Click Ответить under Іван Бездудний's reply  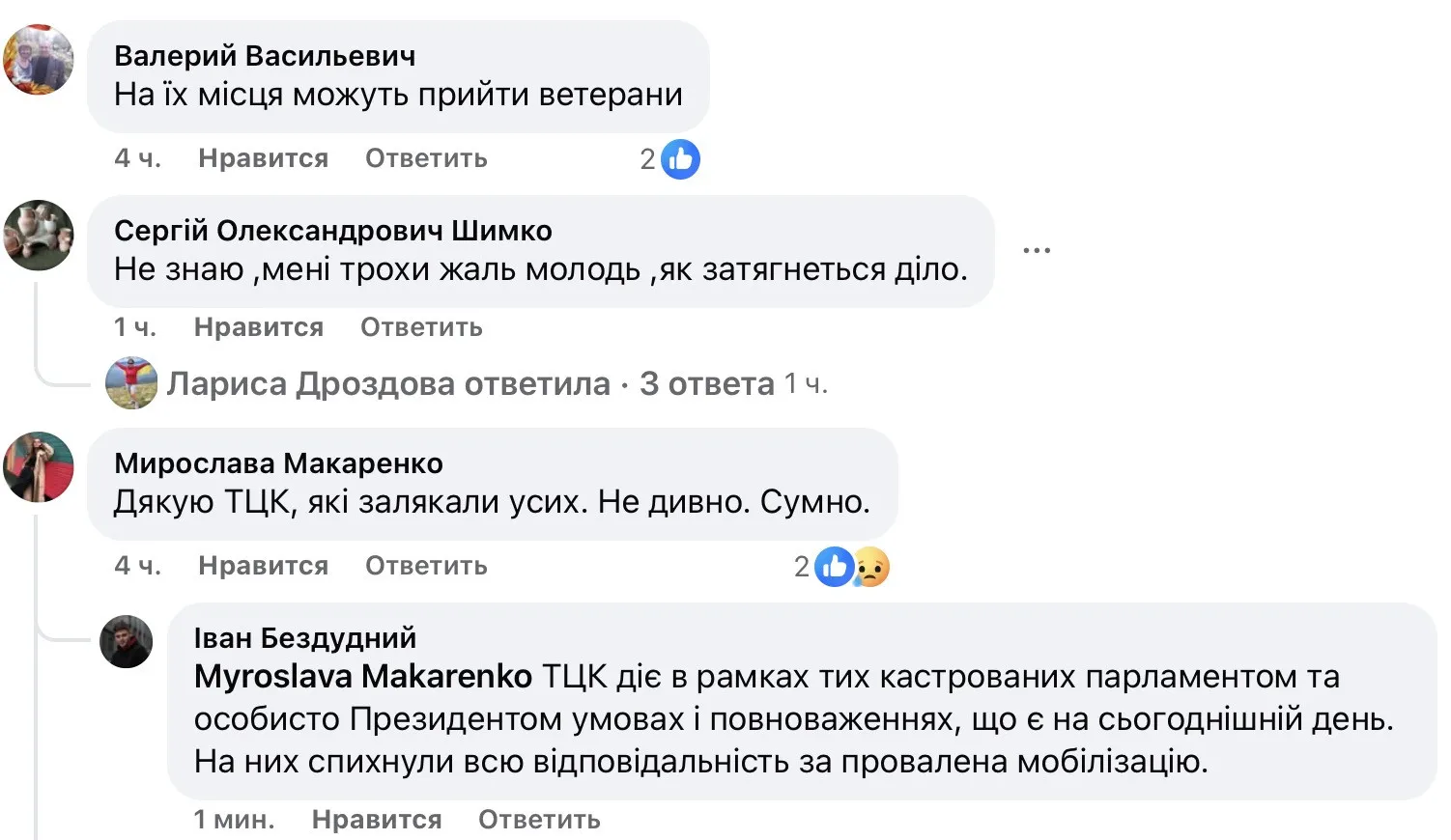coord(537,819)
